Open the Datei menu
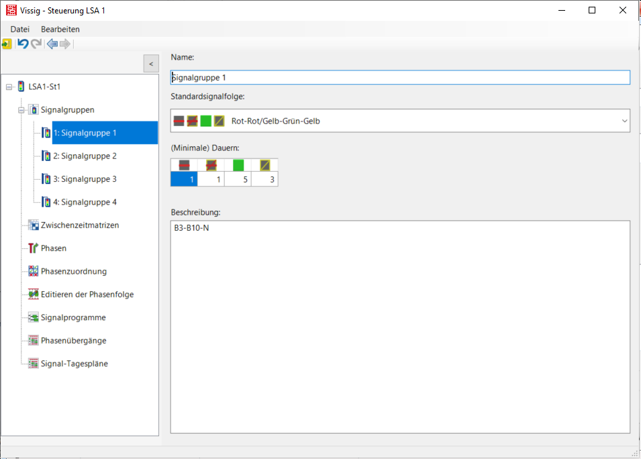Viewport: 641px width, 459px height. point(20,30)
